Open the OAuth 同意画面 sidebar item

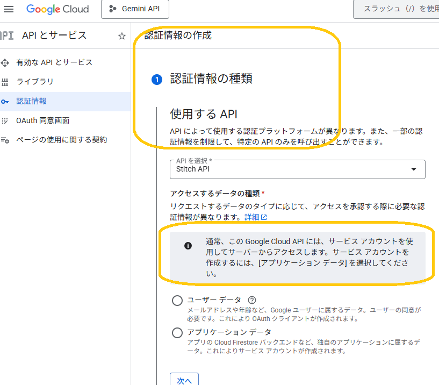[x=43, y=120]
